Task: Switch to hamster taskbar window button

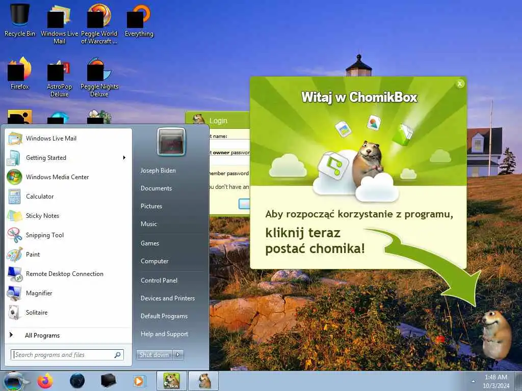Action: (204, 381)
